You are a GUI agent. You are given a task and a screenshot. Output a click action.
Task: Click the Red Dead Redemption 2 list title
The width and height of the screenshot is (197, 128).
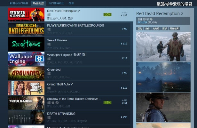coord(63,11)
